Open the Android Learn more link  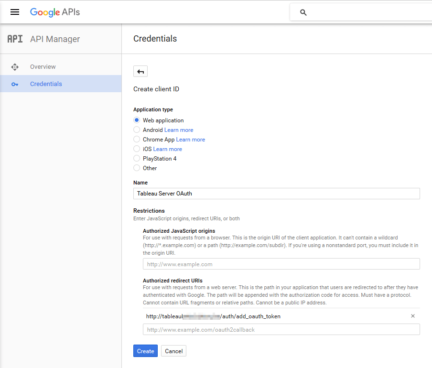(179, 130)
